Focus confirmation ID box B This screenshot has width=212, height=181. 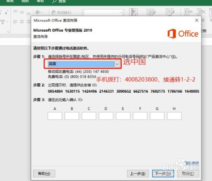point(72,116)
